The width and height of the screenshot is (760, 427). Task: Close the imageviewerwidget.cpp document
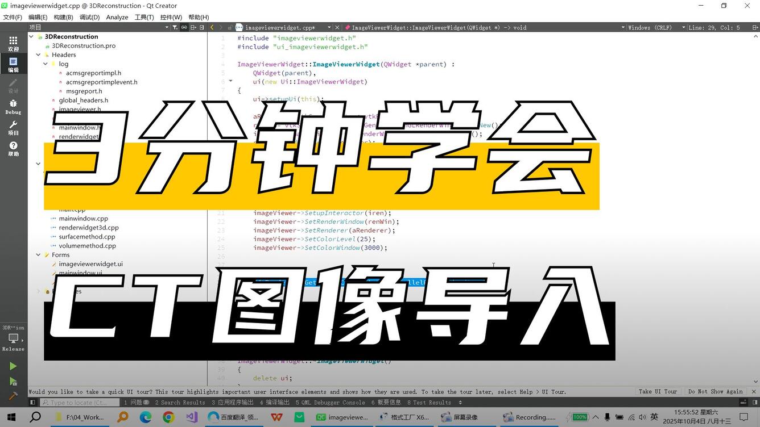pos(337,27)
